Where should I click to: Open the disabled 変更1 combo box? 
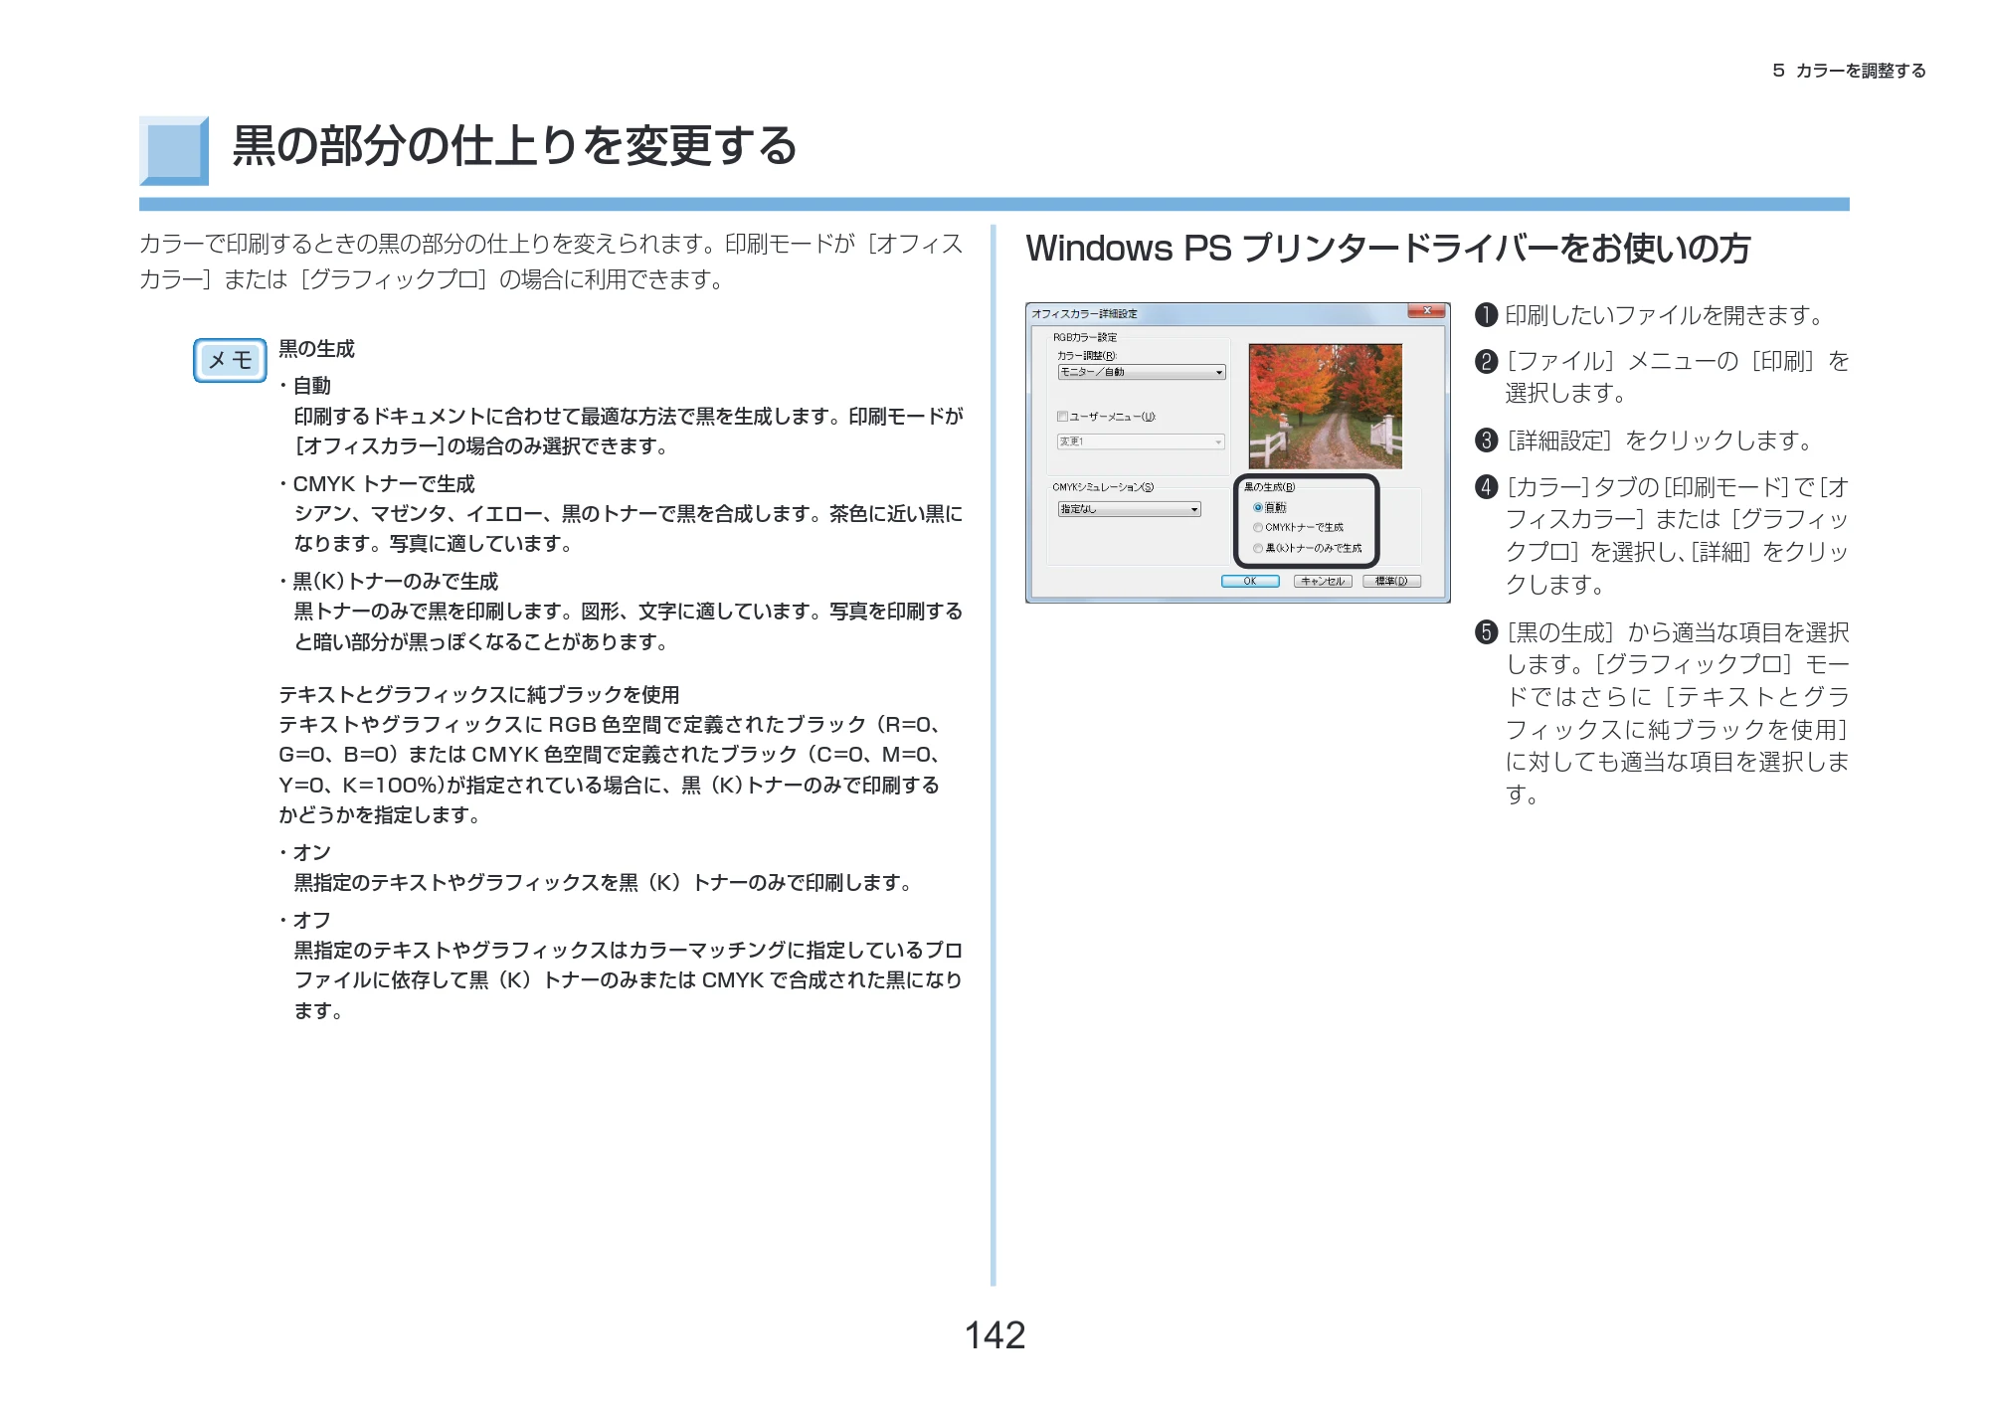1140,441
